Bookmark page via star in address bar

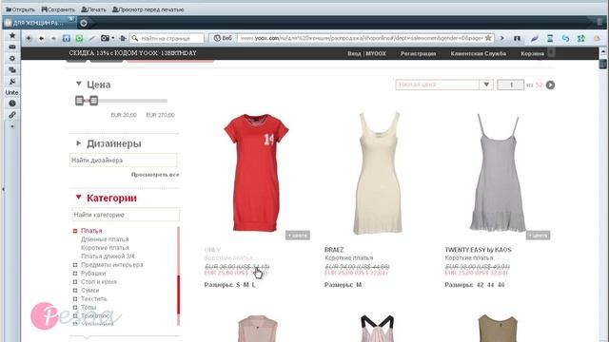click(488, 38)
